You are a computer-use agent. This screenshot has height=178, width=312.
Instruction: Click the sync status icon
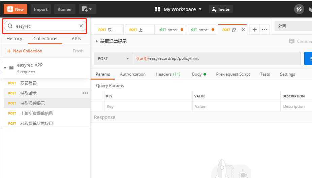pyautogui.click(x=299, y=9)
